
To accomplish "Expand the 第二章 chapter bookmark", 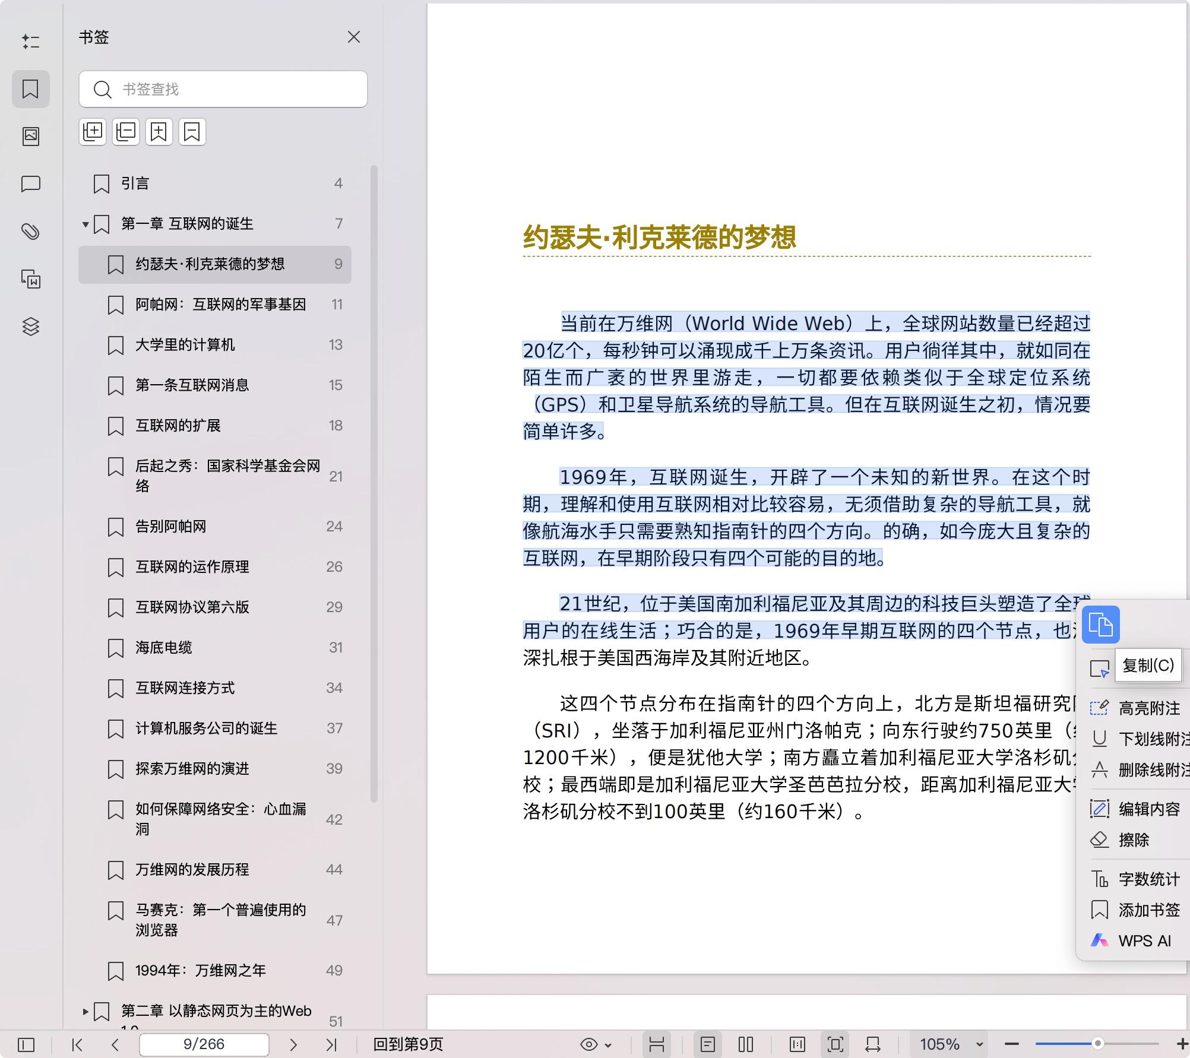I will point(85,1012).
